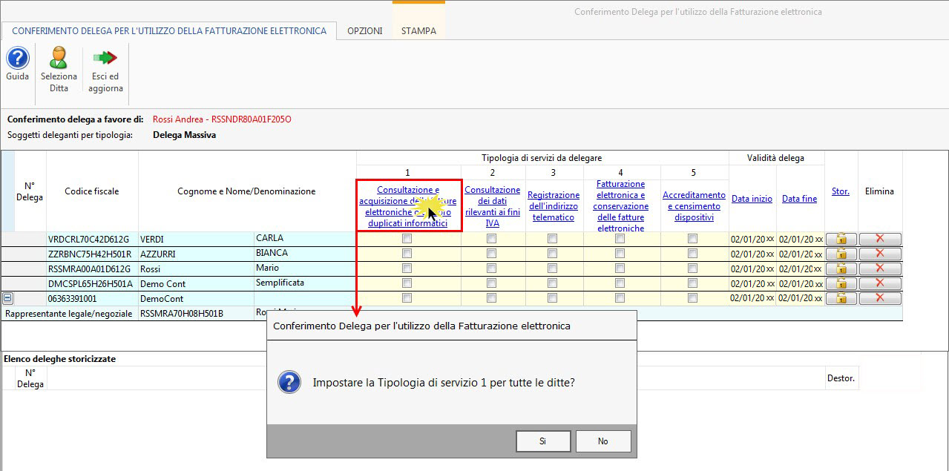Select fiscal code DMCSPL65H26H501A
This screenshot has height=471, width=949.
[x=91, y=284]
